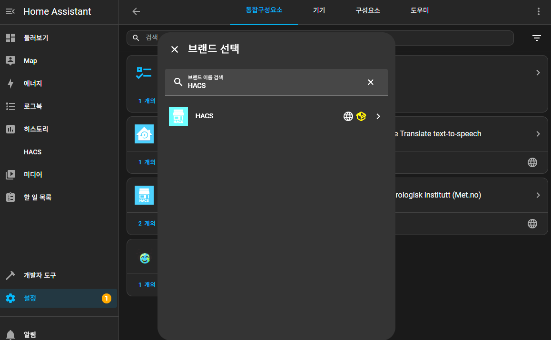Open 1 개의 link under checklist card
The width and height of the screenshot is (551, 340).
pyautogui.click(x=147, y=101)
